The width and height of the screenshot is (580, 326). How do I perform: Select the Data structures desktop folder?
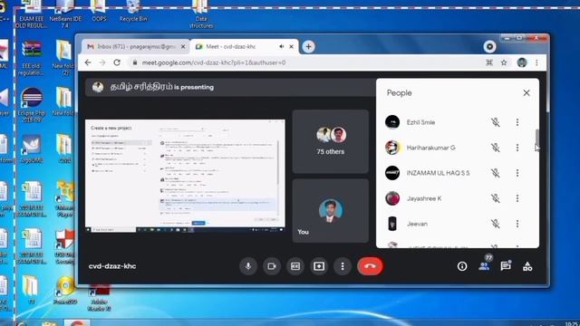pos(201,14)
